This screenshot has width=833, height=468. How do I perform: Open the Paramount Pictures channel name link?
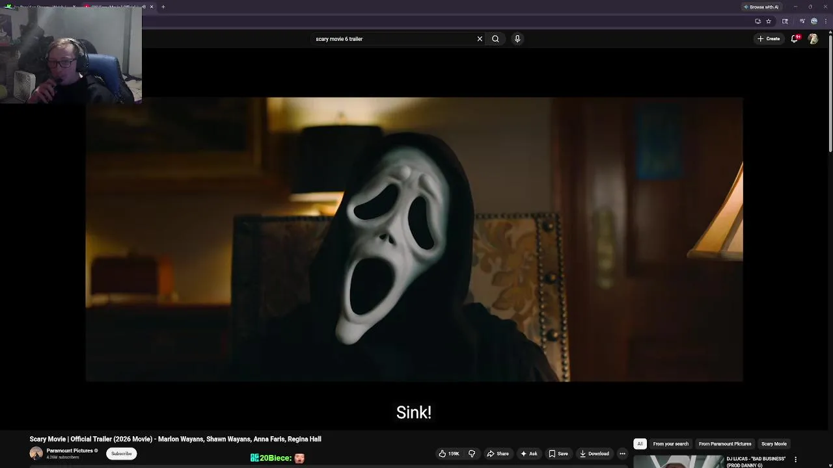[70, 450]
